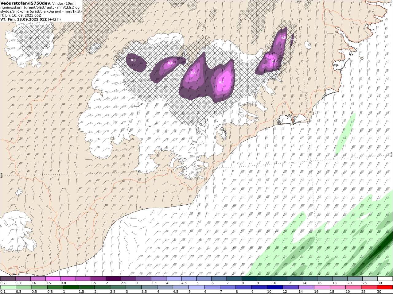Select the 1.5 magenta swatch in upper legend
393x294 pixels.
click(x=98, y=279)
